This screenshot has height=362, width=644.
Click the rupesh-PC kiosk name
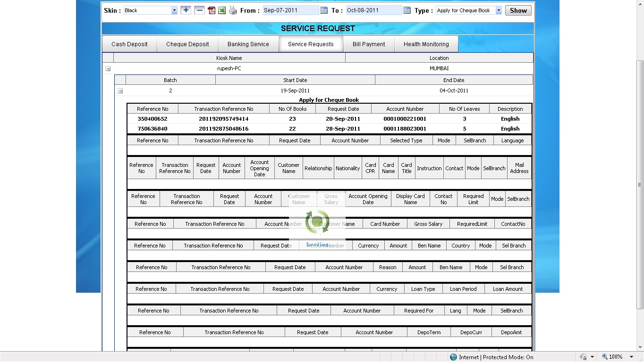click(x=229, y=68)
